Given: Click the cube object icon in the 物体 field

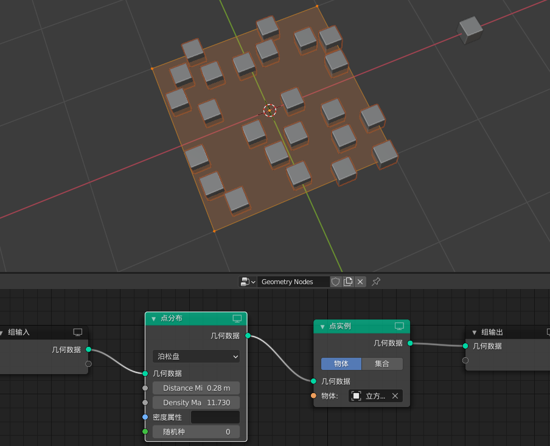Looking at the screenshot, I should tap(357, 395).
